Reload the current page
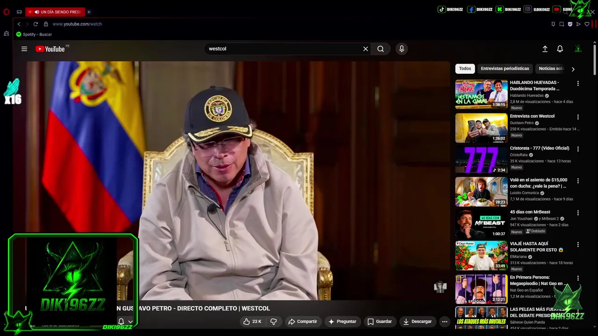Screen dimensions: 598x336 [36, 24]
